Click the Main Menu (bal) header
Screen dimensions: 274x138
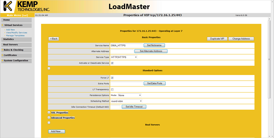(x=17, y=15)
